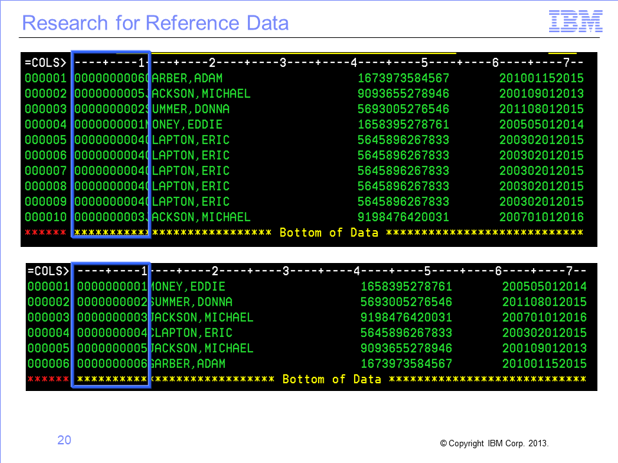The height and width of the screenshot is (463, 618).
Task: Click 5693005276546 in the six-row listing
Action: click(406, 302)
